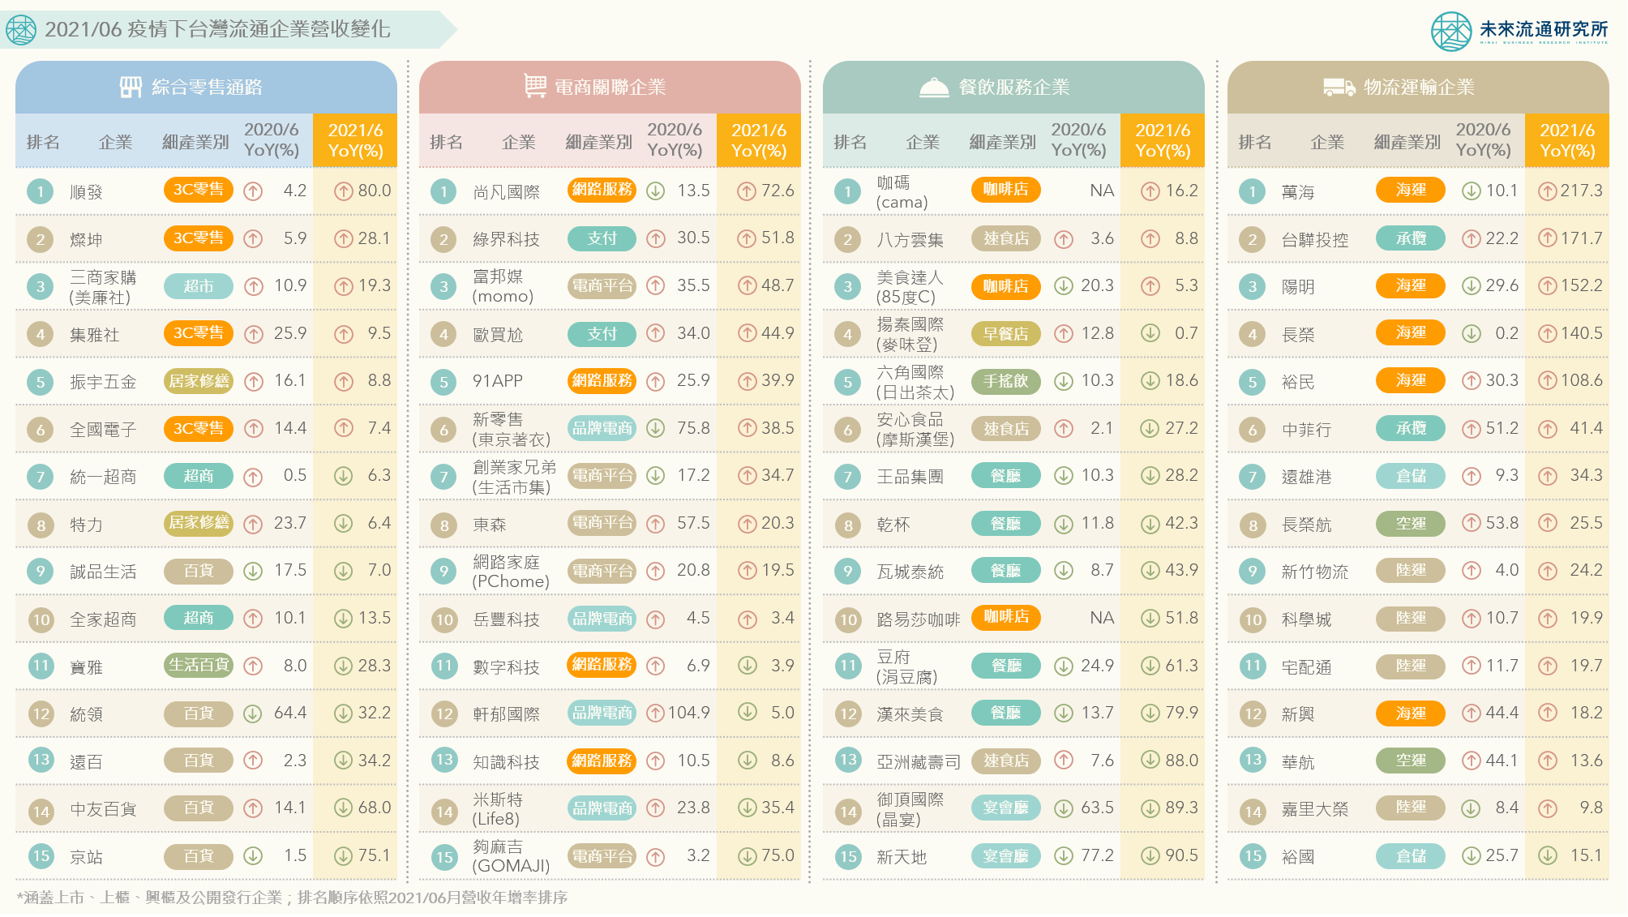Click the company name 富邦媒 (momo)
Viewport: 1628px width, 917px height.
point(503,286)
